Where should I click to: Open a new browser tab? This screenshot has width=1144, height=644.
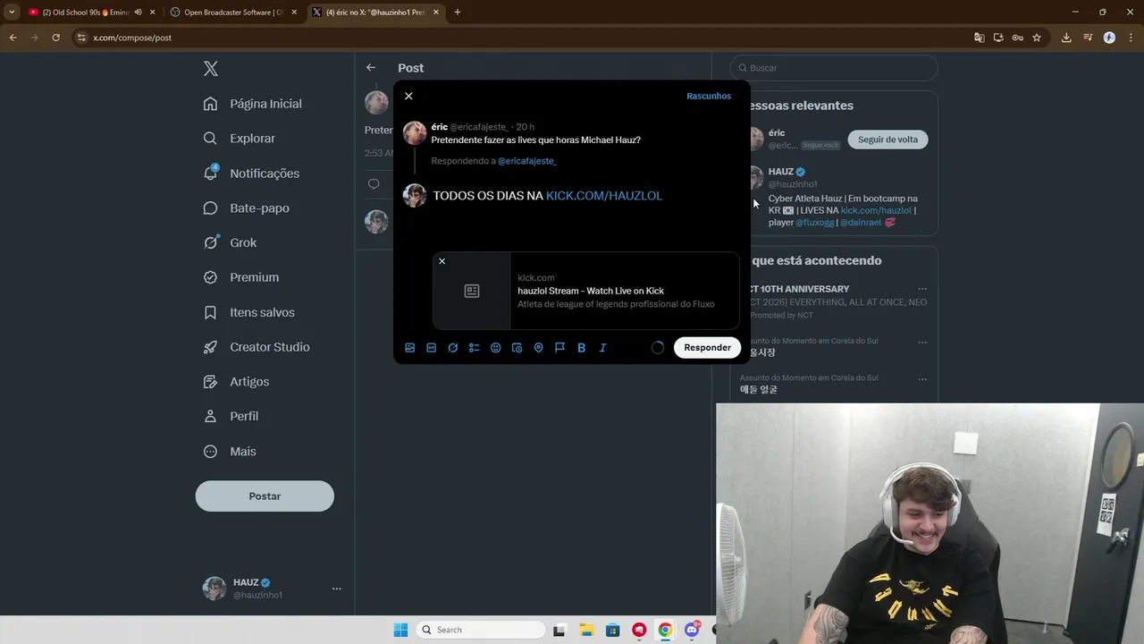[458, 13]
